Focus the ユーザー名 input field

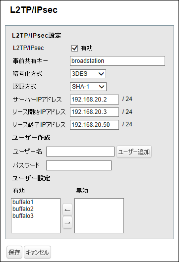(x=80, y=152)
